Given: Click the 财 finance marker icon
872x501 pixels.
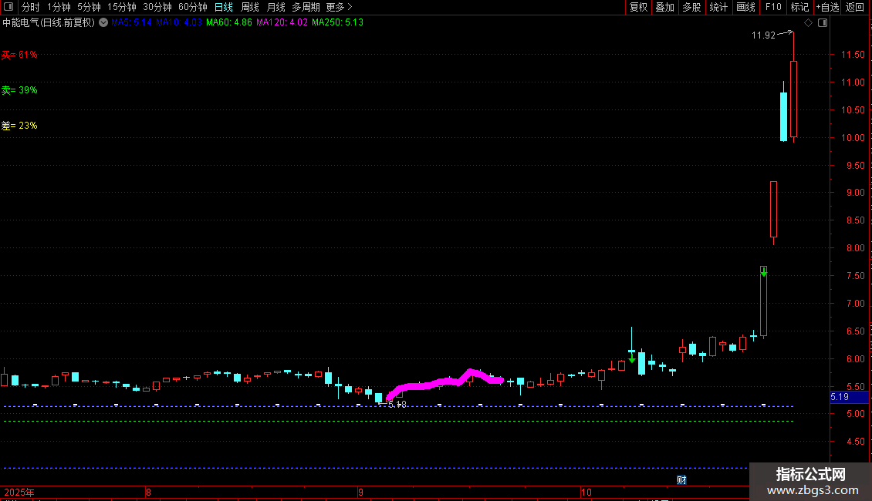Looking at the screenshot, I should click(x=681, y=480).
